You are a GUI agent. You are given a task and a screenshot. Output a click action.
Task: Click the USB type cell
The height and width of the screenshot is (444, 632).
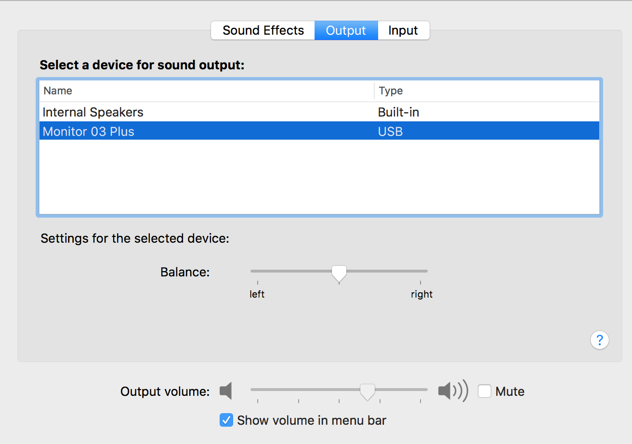pyautogui.click(x=390, y=131)
